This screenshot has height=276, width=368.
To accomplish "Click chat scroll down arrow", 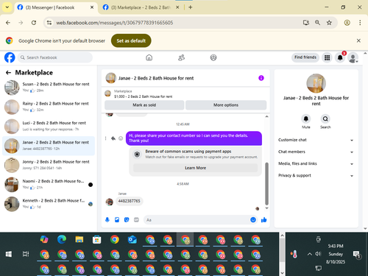I will coord(266,208).
